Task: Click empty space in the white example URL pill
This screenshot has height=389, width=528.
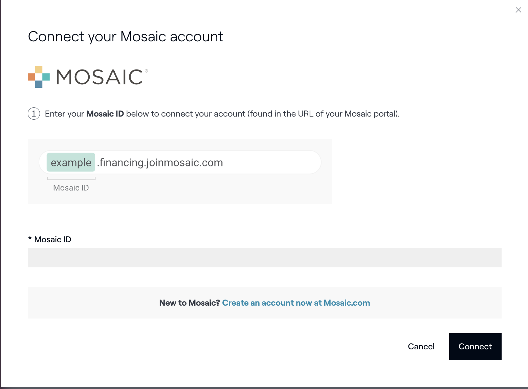Action: [271, 163]
